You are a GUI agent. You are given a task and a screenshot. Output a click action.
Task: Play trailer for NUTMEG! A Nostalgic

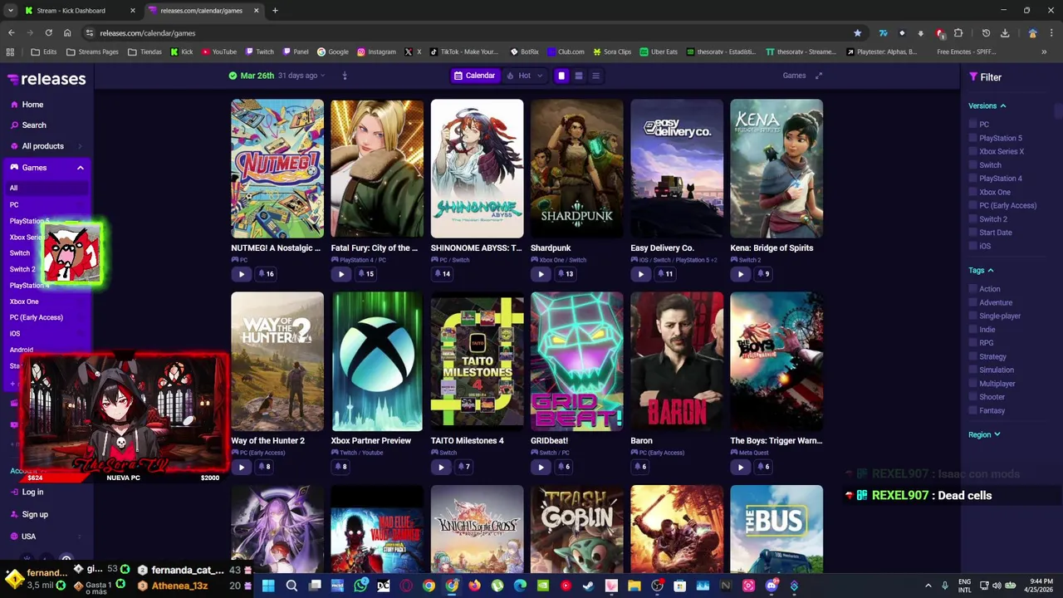click(x=241, y=274)
